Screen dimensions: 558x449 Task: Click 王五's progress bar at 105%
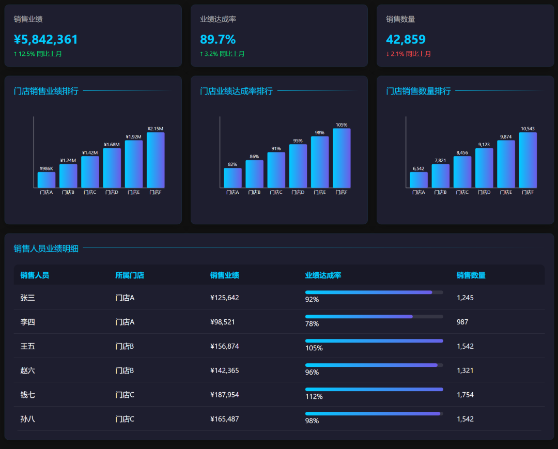[x=374, y=341]
